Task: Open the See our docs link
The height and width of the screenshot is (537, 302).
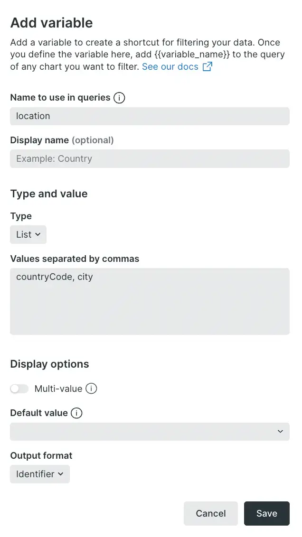Action: tap(170, 66)
